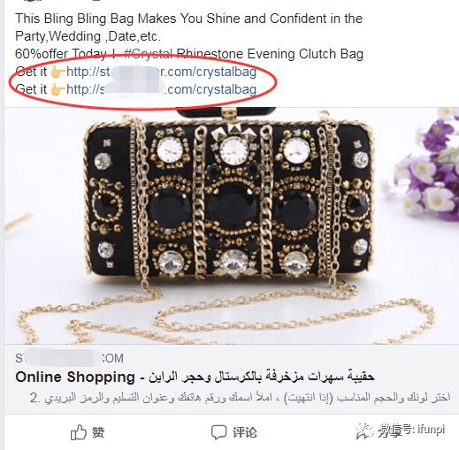Image resolution: width=459 pixels, height=450 pixels.
Task: Click the second pointing hand emoji
Action: [x=57, y=89]
